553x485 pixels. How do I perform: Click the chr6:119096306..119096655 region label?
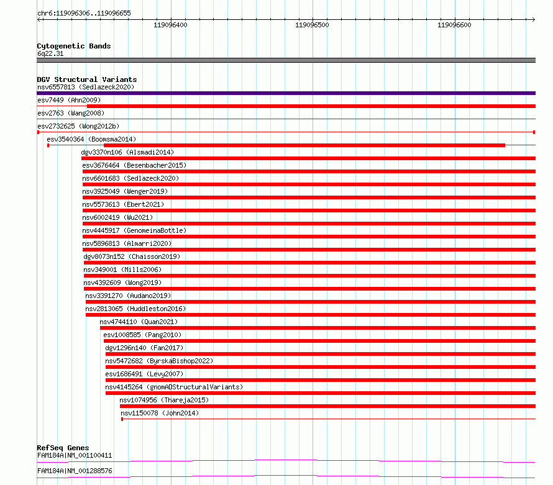84,13
